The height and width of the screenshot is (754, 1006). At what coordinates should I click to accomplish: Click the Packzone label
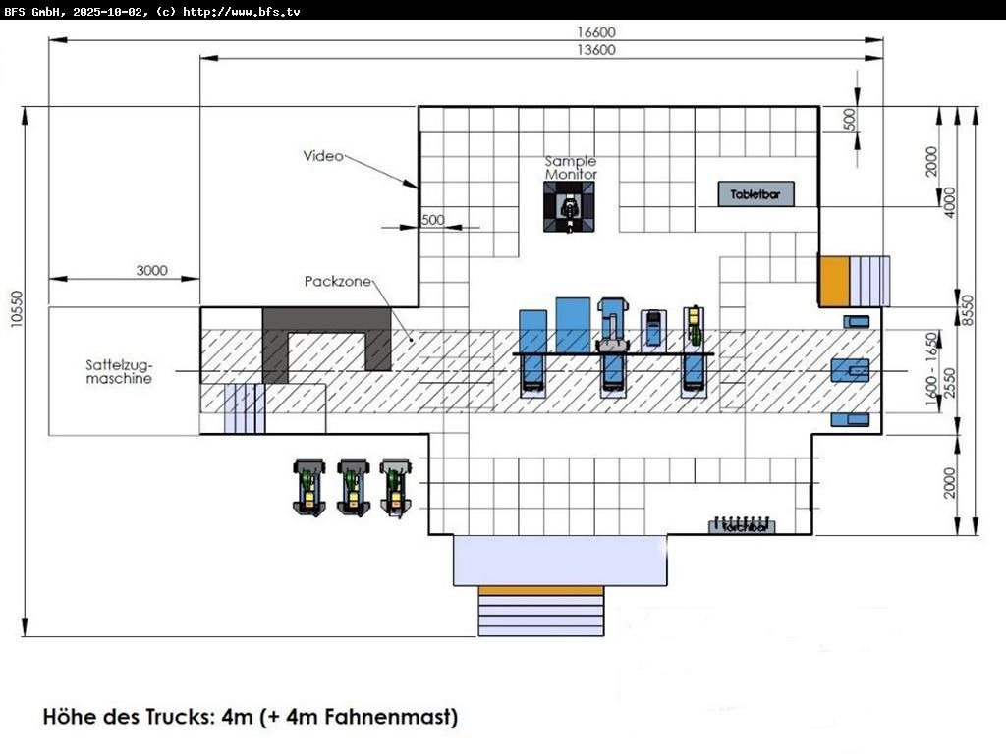[x=337, y=282]
